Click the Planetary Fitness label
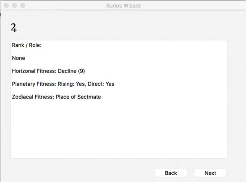The width and height of the screenshot is (246, 182). pyautogui.click(x=34, y=84)
